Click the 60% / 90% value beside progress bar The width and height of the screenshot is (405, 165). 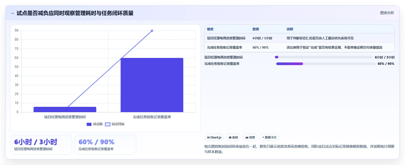(386, 64)
